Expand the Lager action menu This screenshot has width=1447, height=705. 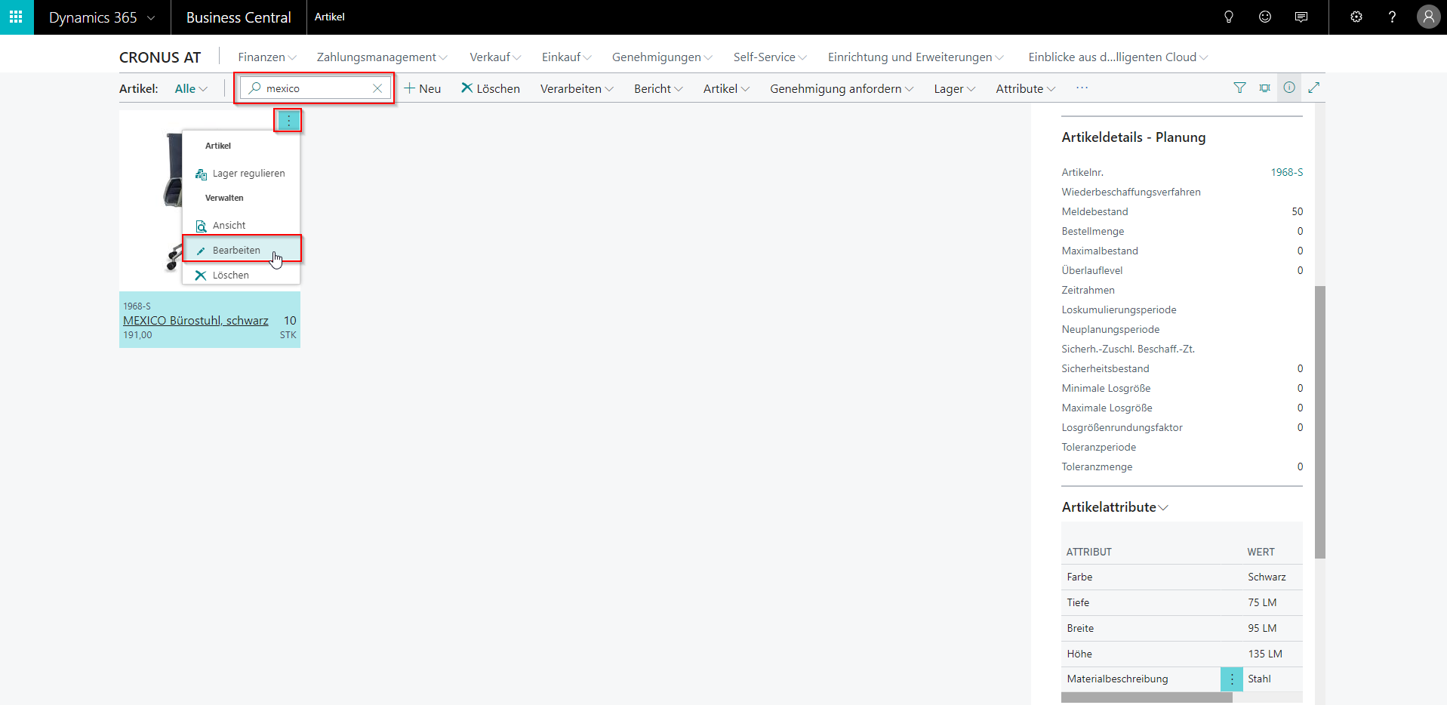955,88
